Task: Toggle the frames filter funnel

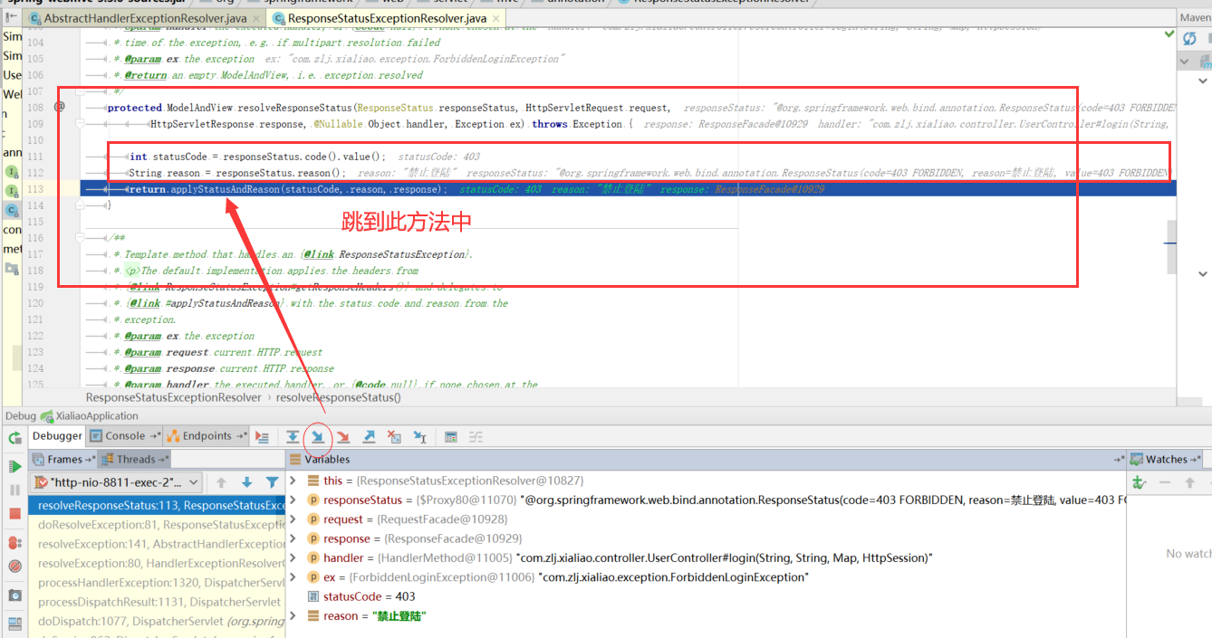Action: pos(272,482)
